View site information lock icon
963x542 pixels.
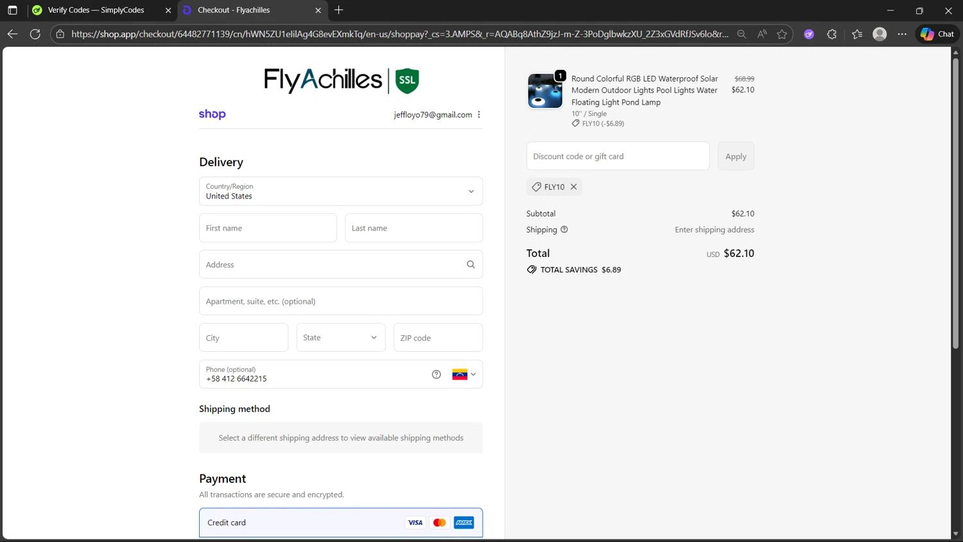(60, 34)
